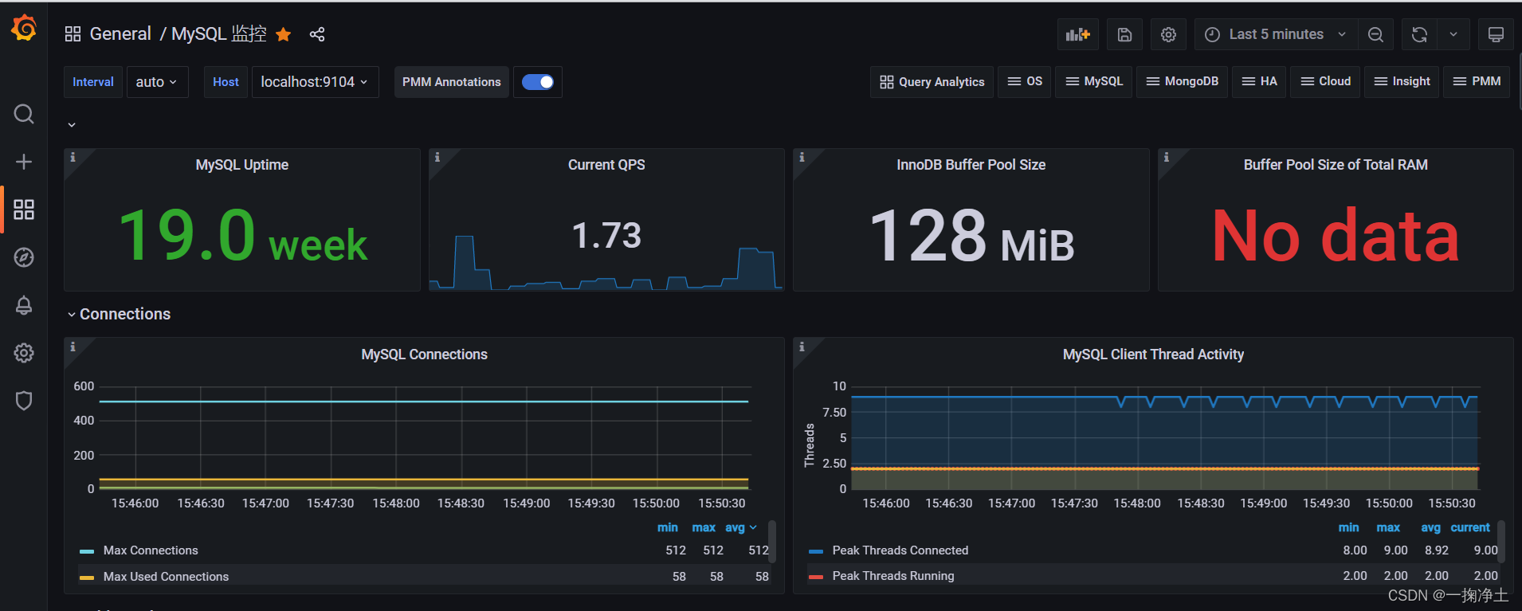Sort connections legend by min
This screenshot has height=611, width=1522.
pos(667,527)
